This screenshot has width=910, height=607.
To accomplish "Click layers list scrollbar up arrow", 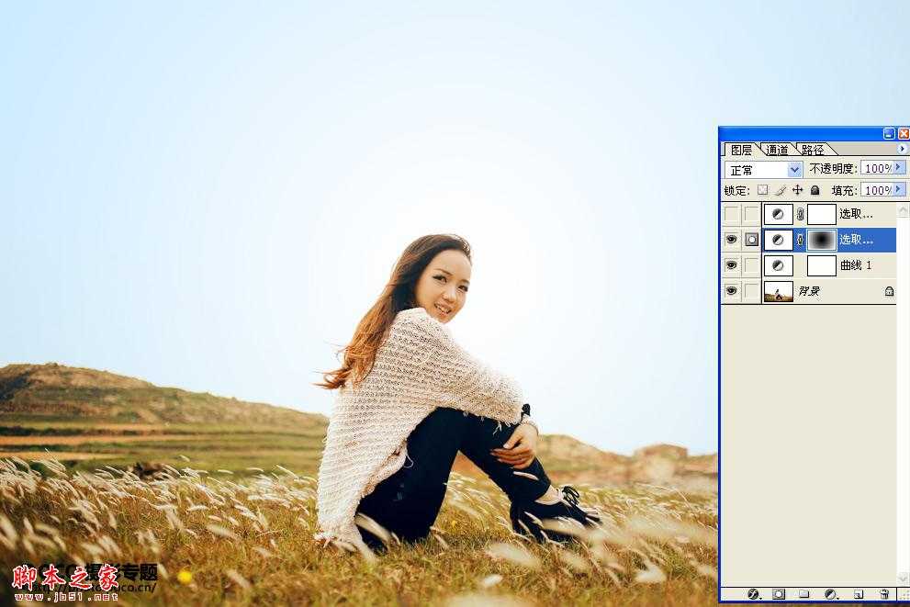I will pos(904,210).
